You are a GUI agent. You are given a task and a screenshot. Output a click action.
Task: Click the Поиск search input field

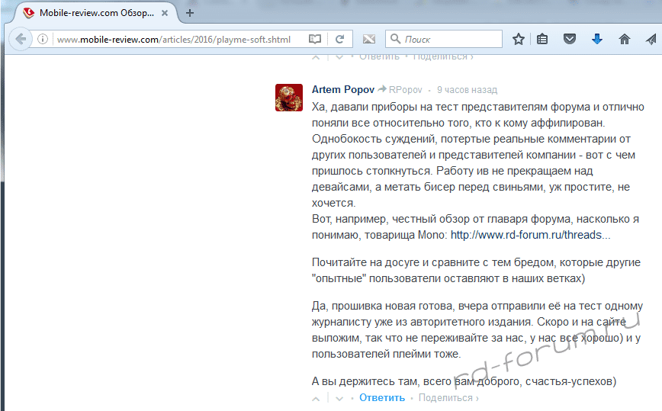[x=450, y=39]
